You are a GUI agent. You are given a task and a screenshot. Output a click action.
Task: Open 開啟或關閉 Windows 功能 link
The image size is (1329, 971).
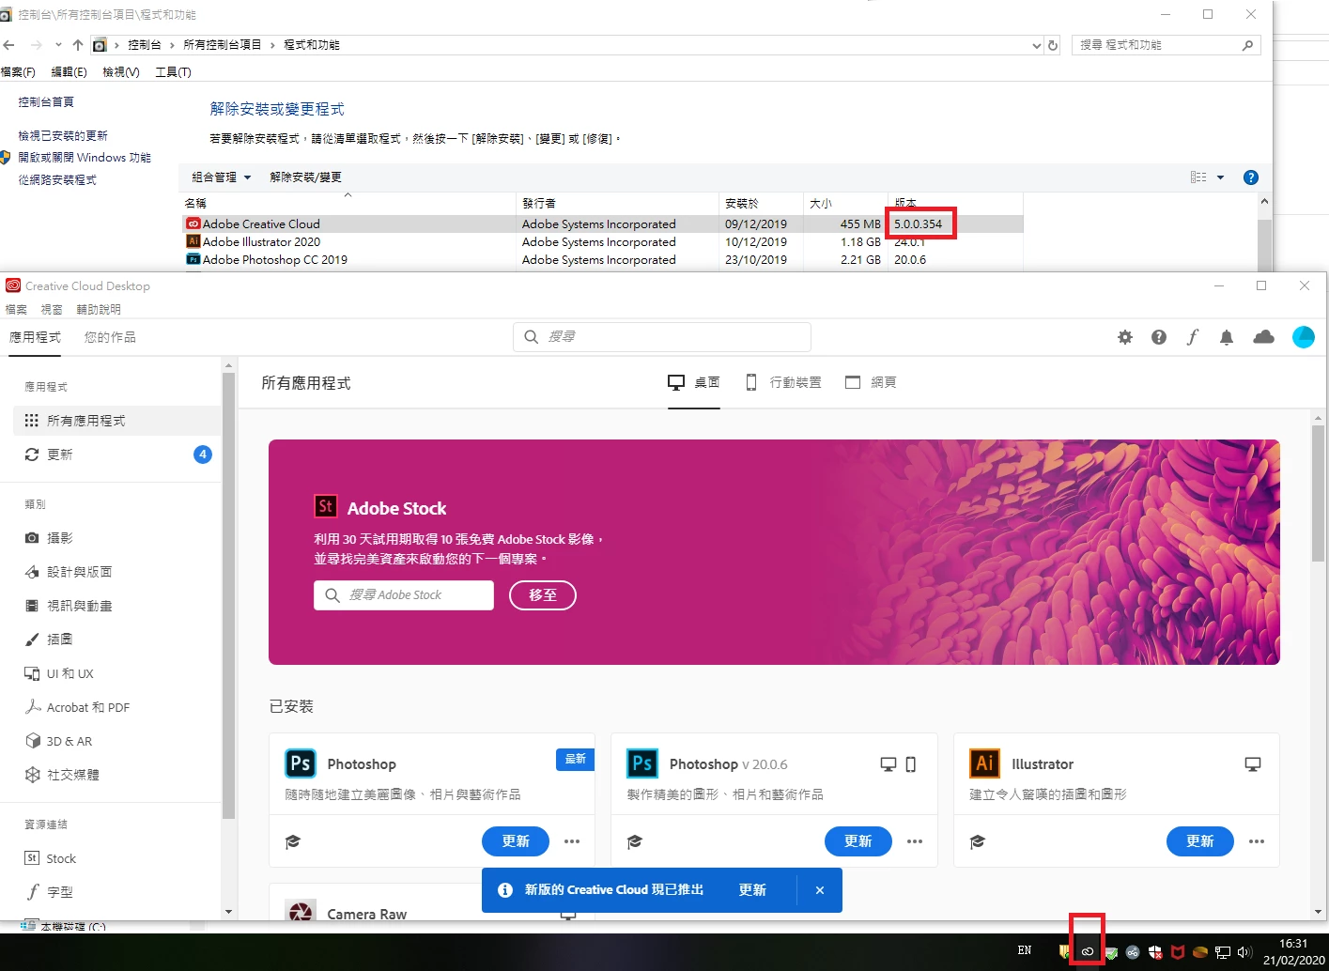pyautogui.click(x=85, y=158)
